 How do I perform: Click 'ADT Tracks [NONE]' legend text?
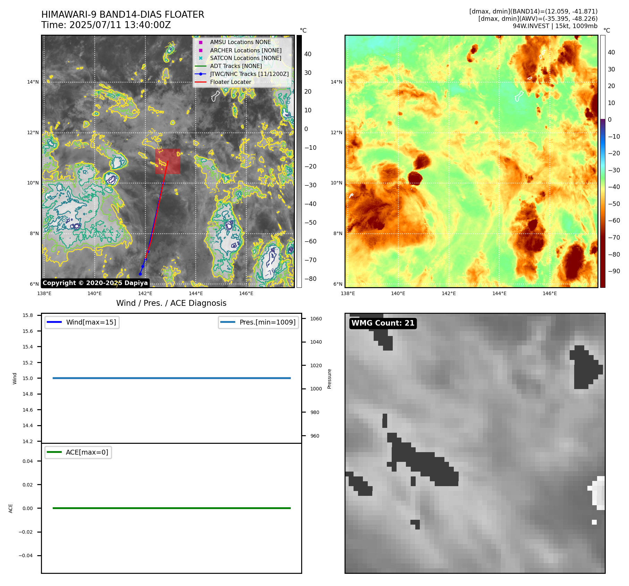pos(236,66)
